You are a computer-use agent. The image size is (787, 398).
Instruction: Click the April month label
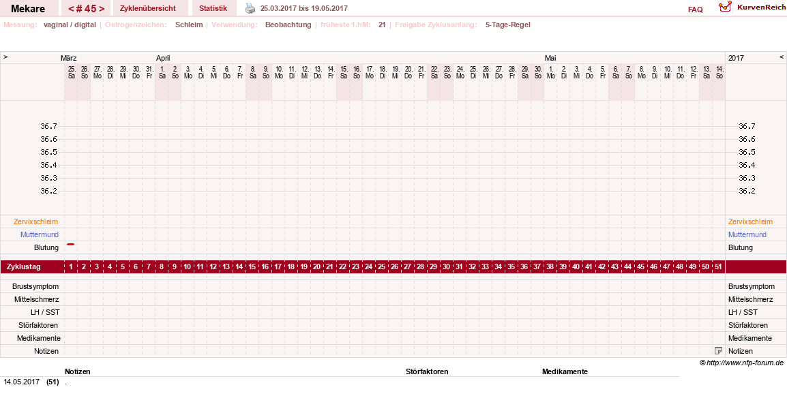tap(163, 58)
